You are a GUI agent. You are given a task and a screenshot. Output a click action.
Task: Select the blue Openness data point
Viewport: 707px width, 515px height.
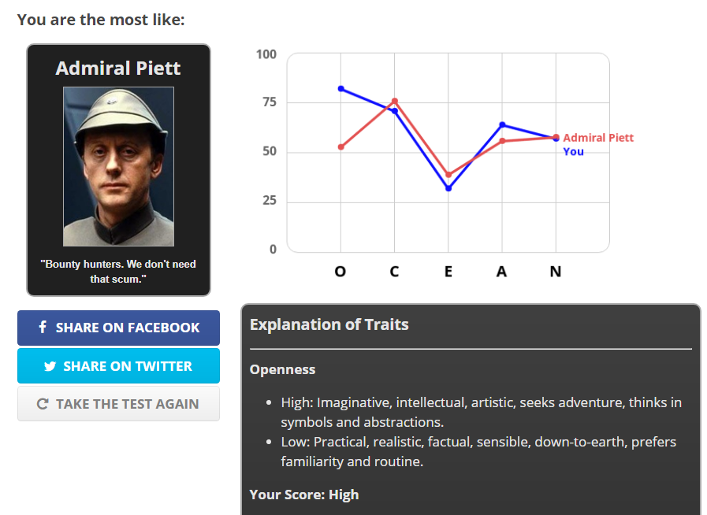(340, 88)
